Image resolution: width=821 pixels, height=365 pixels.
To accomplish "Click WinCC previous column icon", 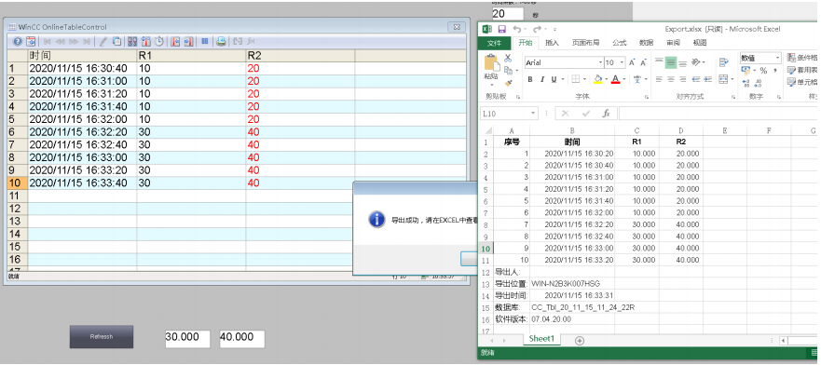I will (x=175, y=41).
